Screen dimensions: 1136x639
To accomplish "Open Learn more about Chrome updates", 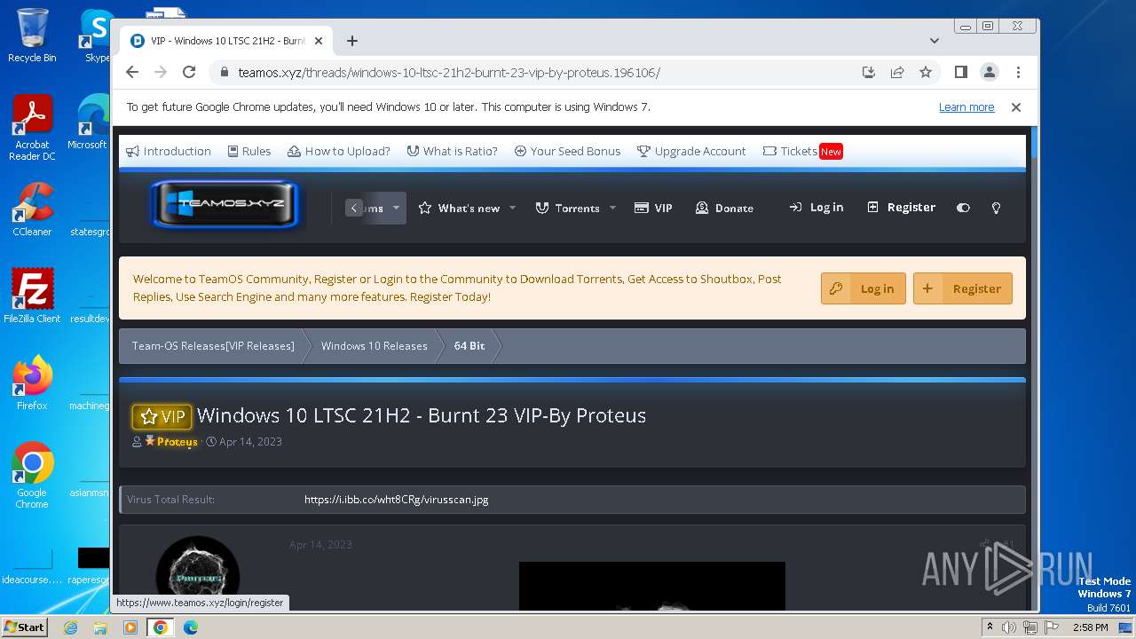I will 966,107.
